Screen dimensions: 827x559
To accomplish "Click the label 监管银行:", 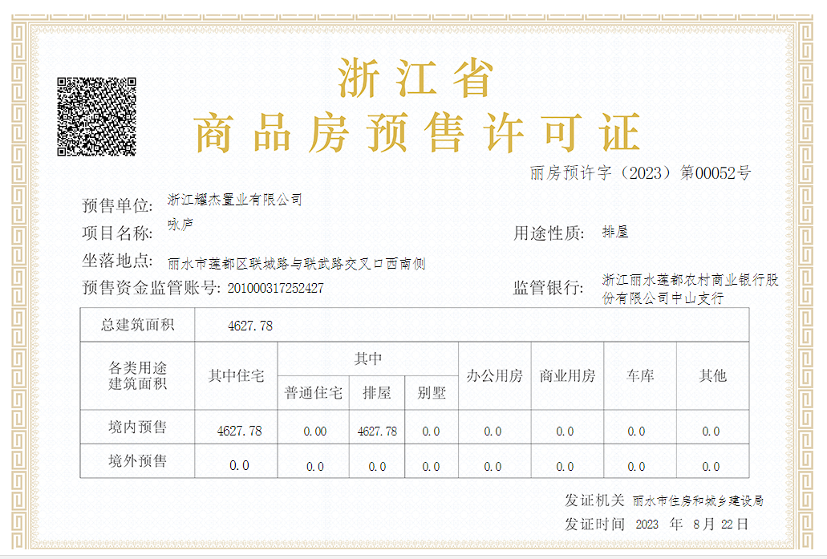I will coord(549,287).
